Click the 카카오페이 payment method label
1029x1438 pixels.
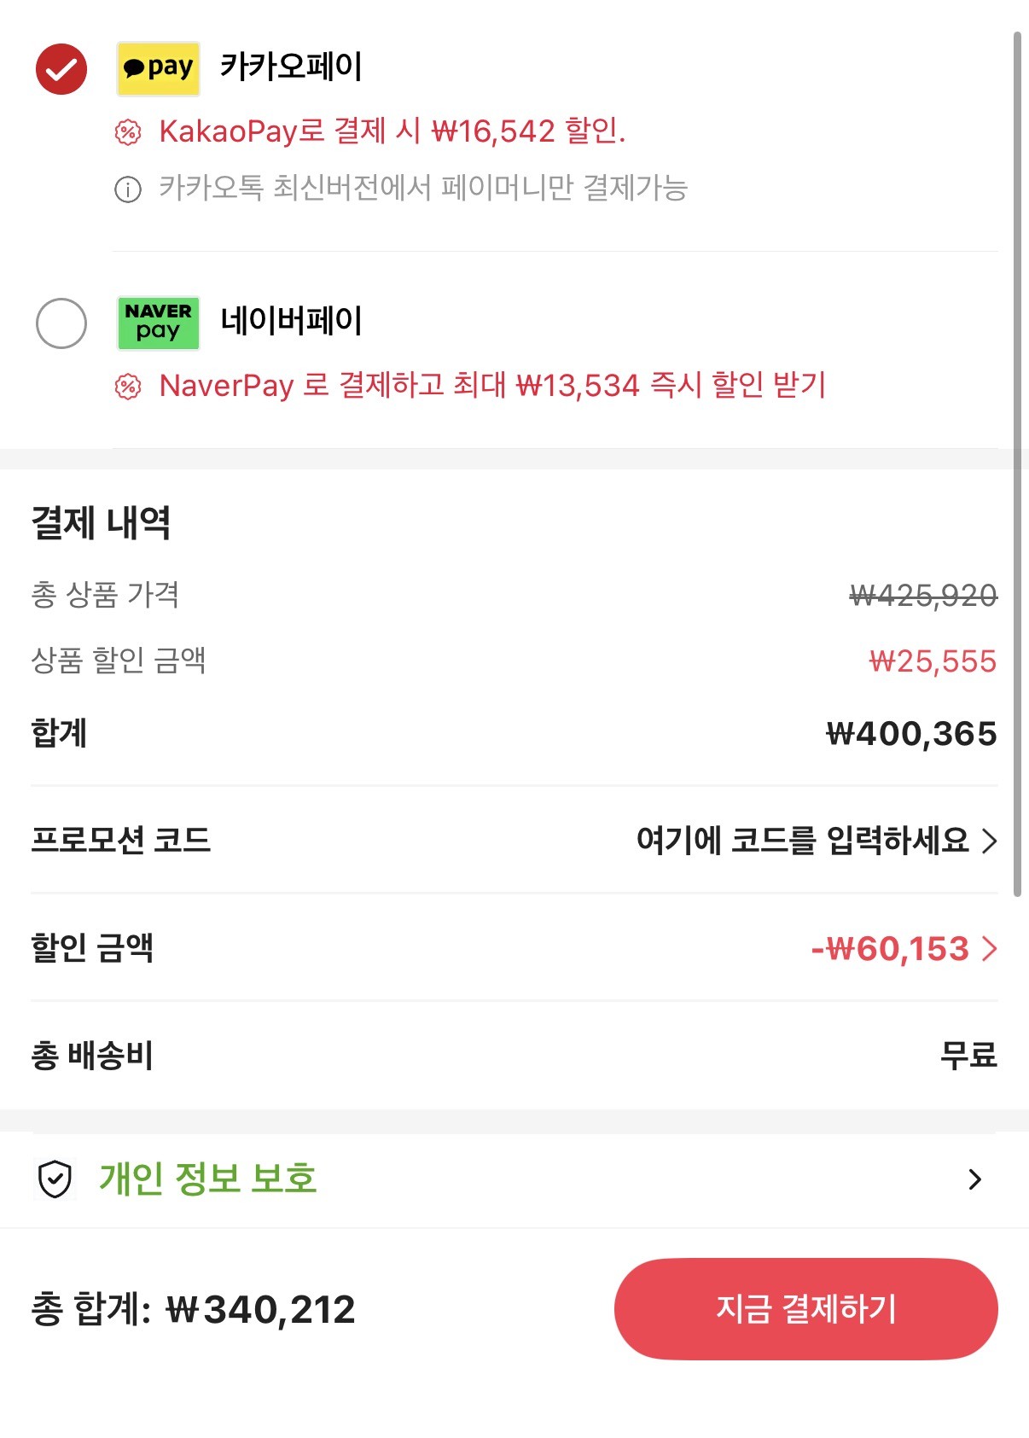[291, 67]
